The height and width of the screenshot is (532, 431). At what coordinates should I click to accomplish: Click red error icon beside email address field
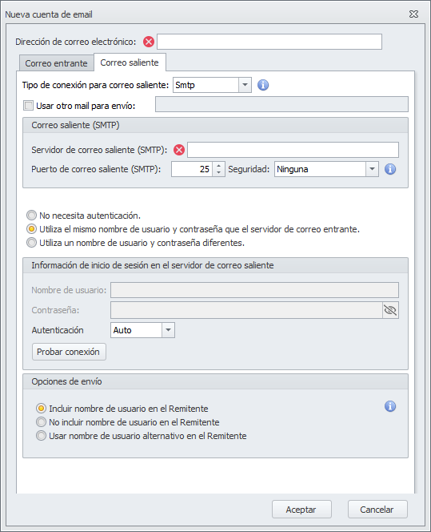pos(149,42)
